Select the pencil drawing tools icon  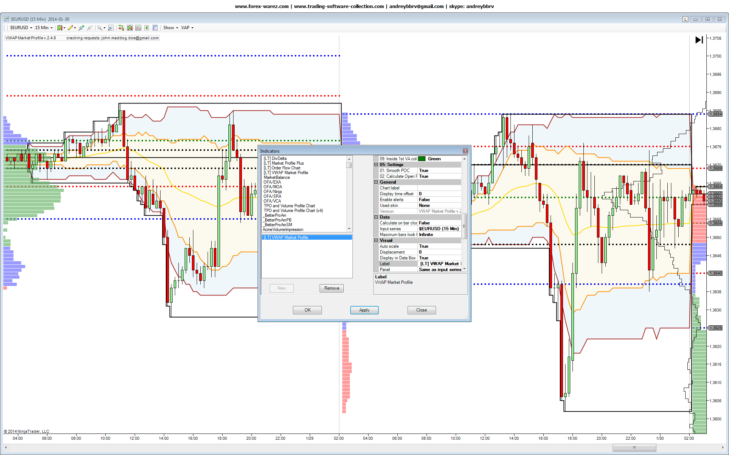click(x=71, y=28)
